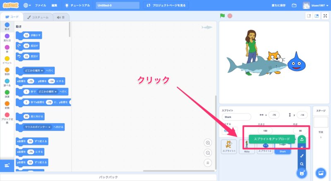The image size is (331, 181).
Task: Switch to large stage layout
Action: 316,16
